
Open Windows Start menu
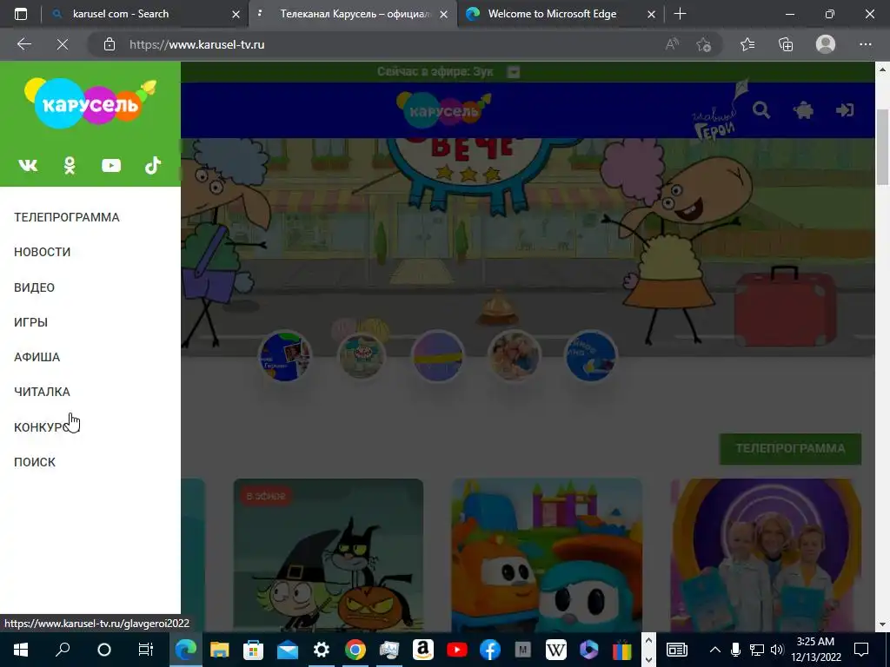click(21, 650)
